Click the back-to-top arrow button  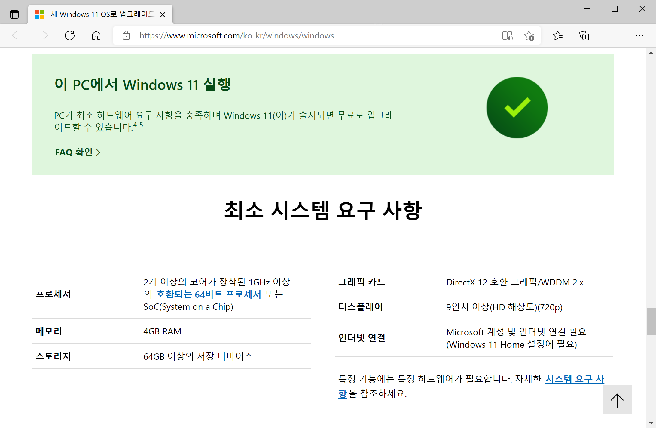pyautogui.click(x=617, y=400)
